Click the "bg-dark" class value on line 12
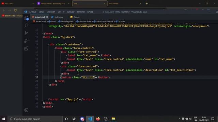The height and width of the screenshot is (122, 218). pos(67,37)
